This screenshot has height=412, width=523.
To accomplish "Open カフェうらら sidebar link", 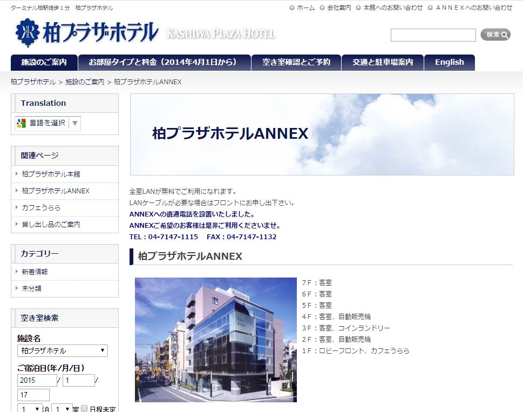I will click(41, 207).
